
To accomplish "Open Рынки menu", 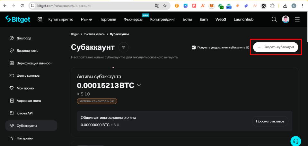I will (87, 20).
